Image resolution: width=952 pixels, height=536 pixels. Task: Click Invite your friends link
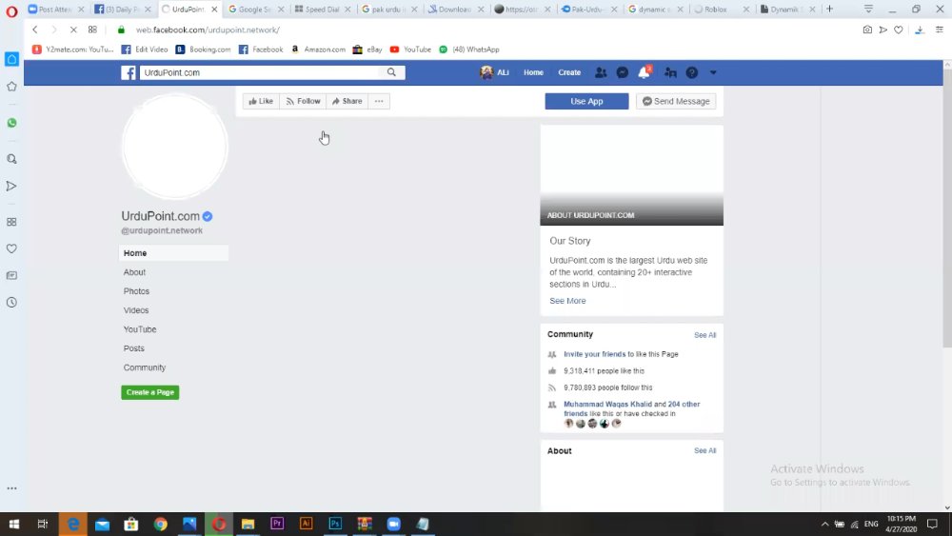[594, 354]
